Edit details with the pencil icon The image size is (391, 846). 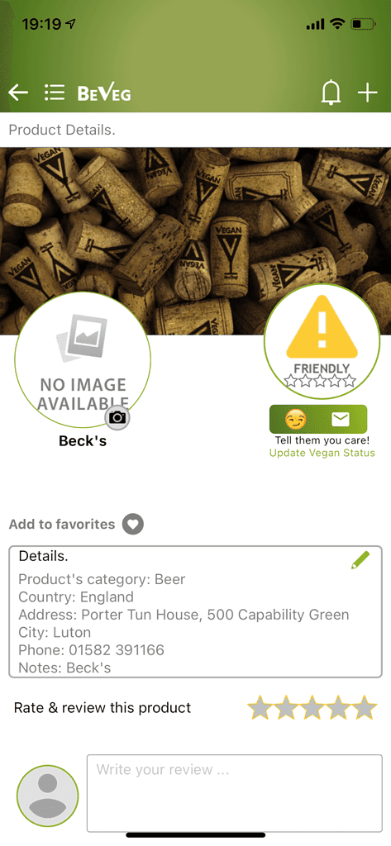360,560
